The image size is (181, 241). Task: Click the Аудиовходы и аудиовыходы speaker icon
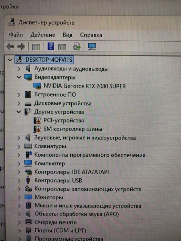(x=28, y=69)
